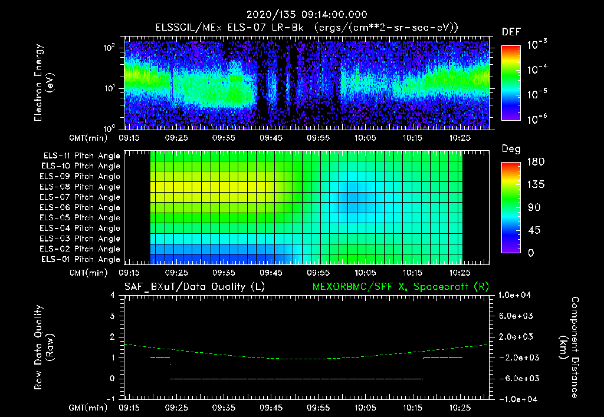Click the Deg pitch angle color bar
604x417 pixels.
[511, 207]
